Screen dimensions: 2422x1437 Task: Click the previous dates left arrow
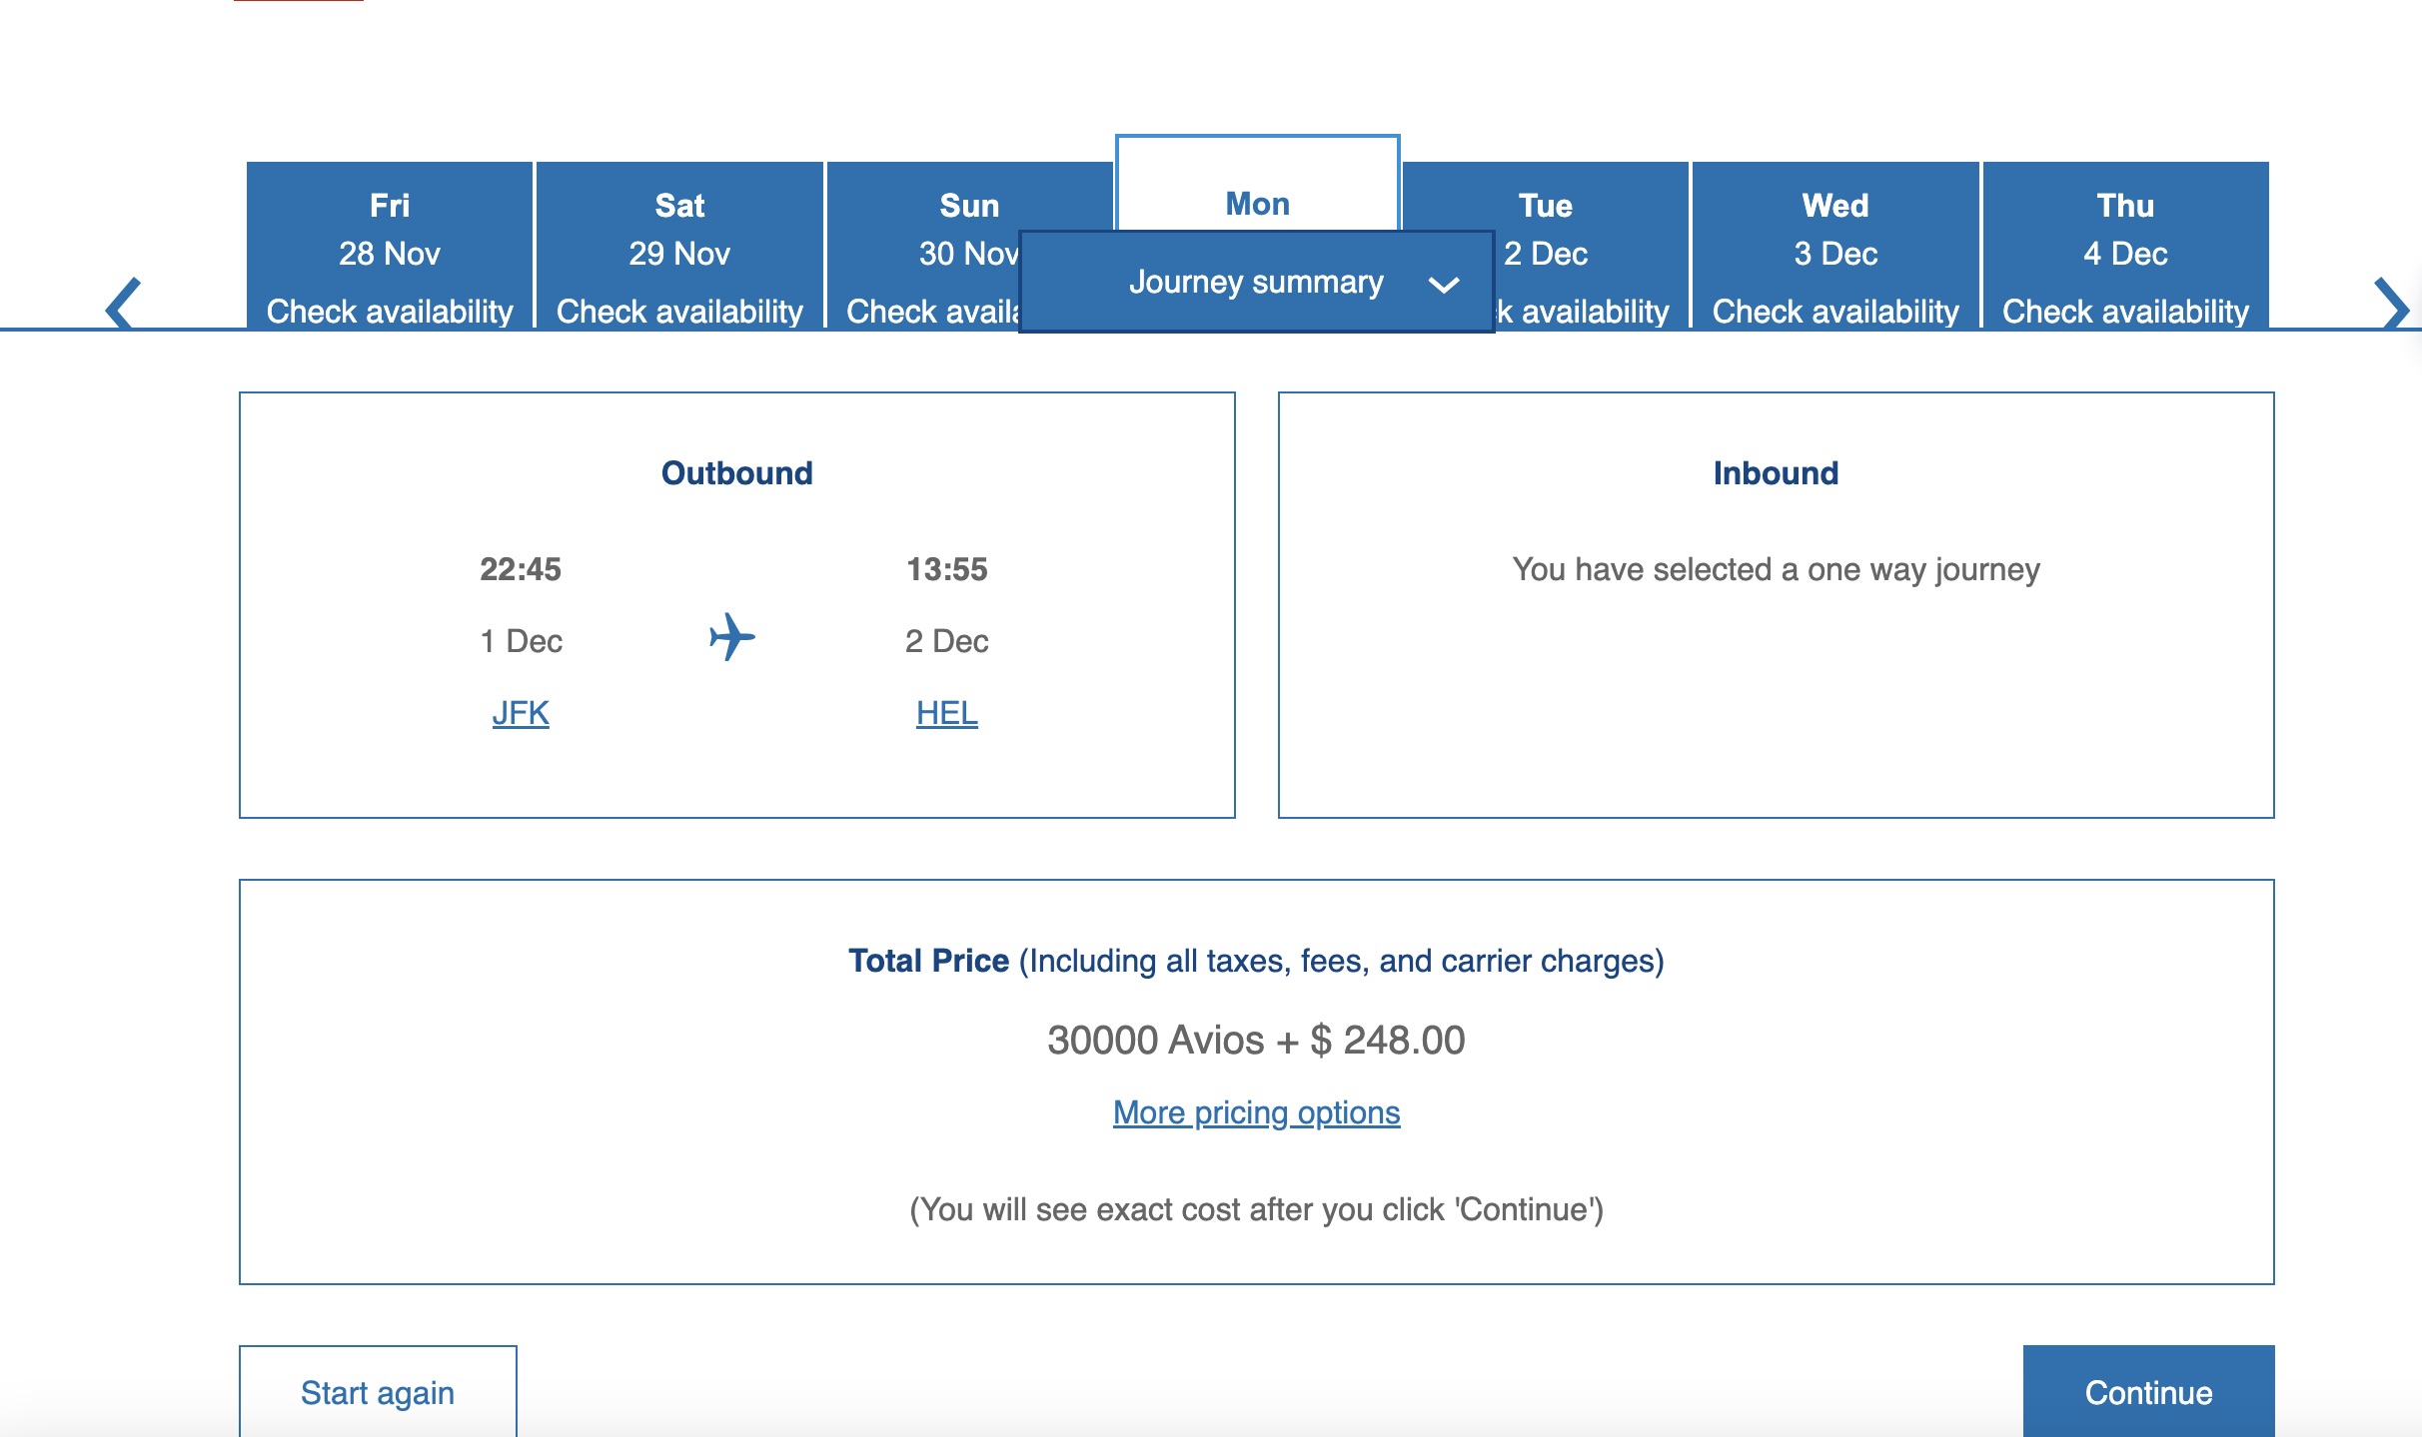124,303
